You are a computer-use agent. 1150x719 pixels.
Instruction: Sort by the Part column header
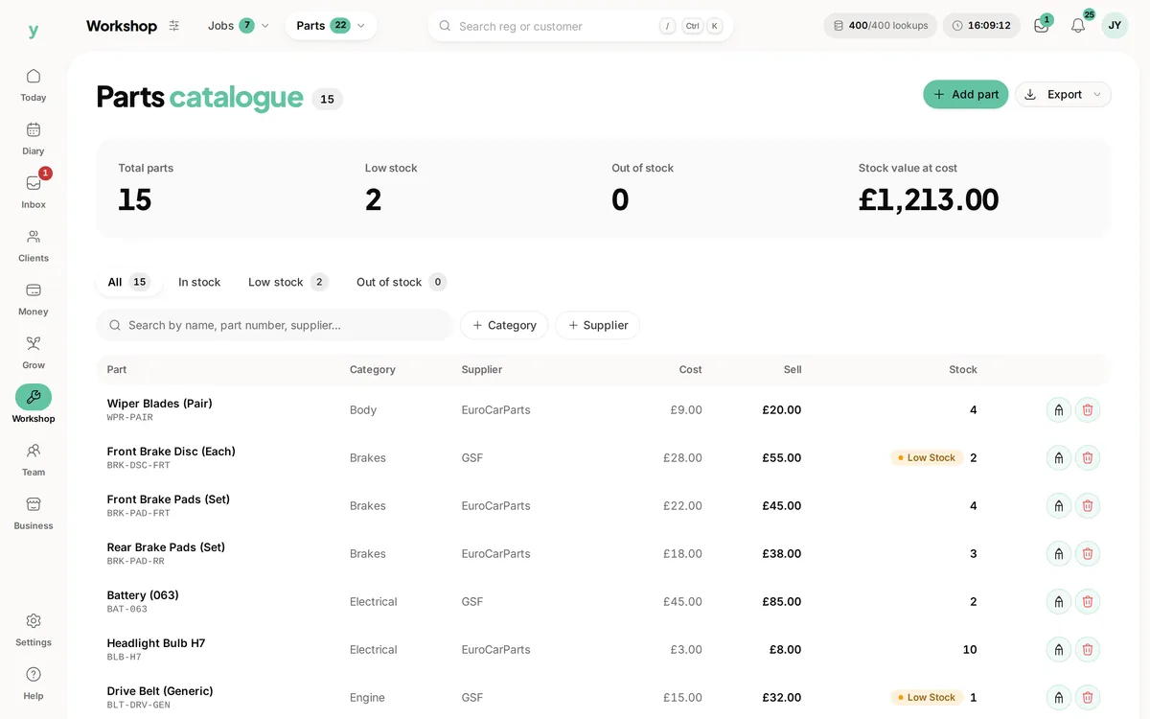(117, 369)
